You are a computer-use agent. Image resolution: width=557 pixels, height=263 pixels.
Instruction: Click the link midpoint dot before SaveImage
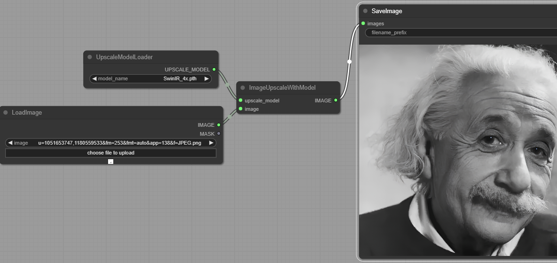(349, 62)
